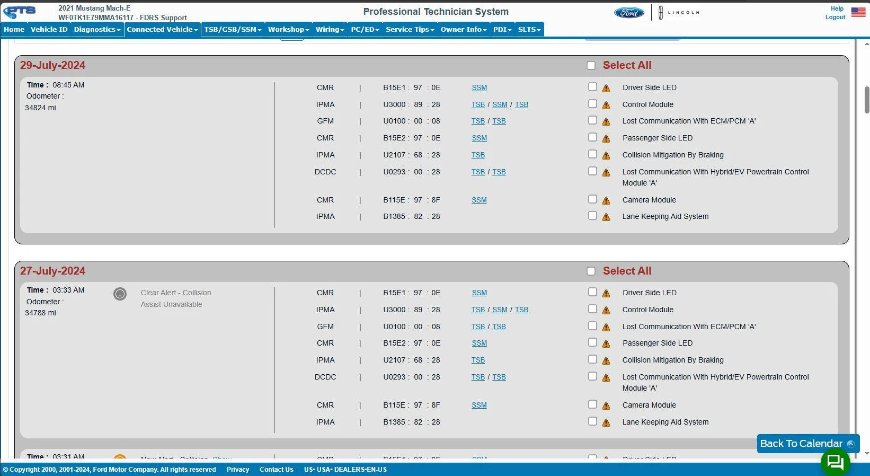Open the SLTS menu
Screen dimensions: 870x476
coord(529,30)
